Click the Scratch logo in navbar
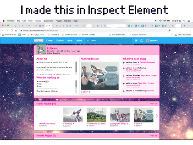The image size is (193, 145). tap(39, 40)
